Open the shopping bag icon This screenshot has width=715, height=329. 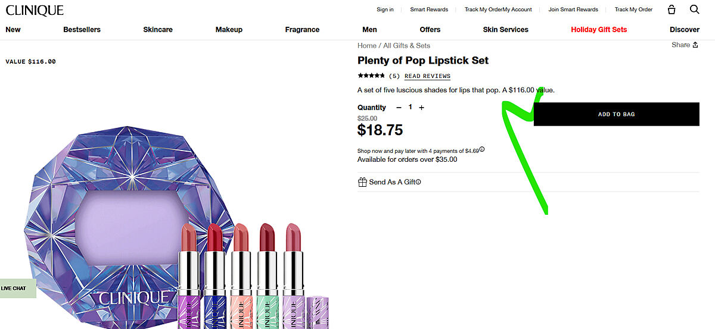(x=672, y=10)
